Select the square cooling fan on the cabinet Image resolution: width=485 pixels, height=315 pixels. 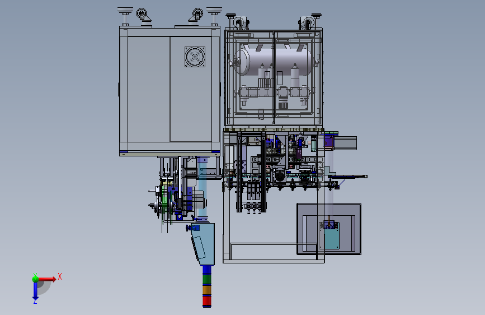[x=195, y=57]
